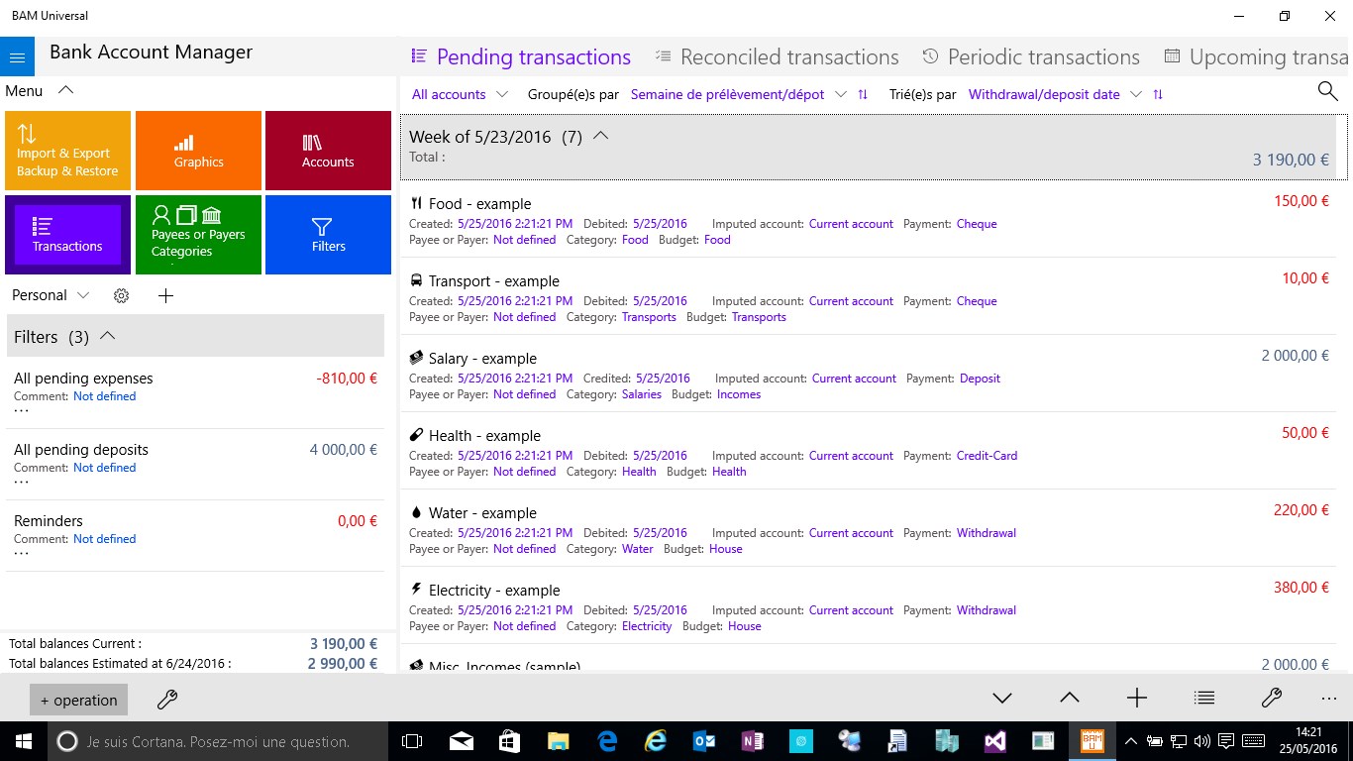The width and height of the screenshot is (1353, 761).
Task: Open settings gear next to Personal
Action: pyautogui.click(x=122, y=295)
